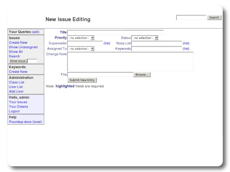Select Show Unassigned in Issues sidebar
The width and height of the screenshot is (230, 172).
[23, 47]
